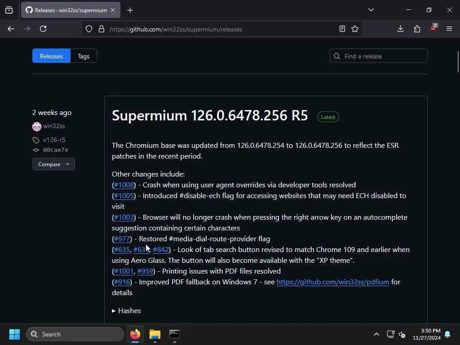Close the Releases win32ss/supermium tab
The width and height of the screenshot is (460, 345).
tap(113, 10)
